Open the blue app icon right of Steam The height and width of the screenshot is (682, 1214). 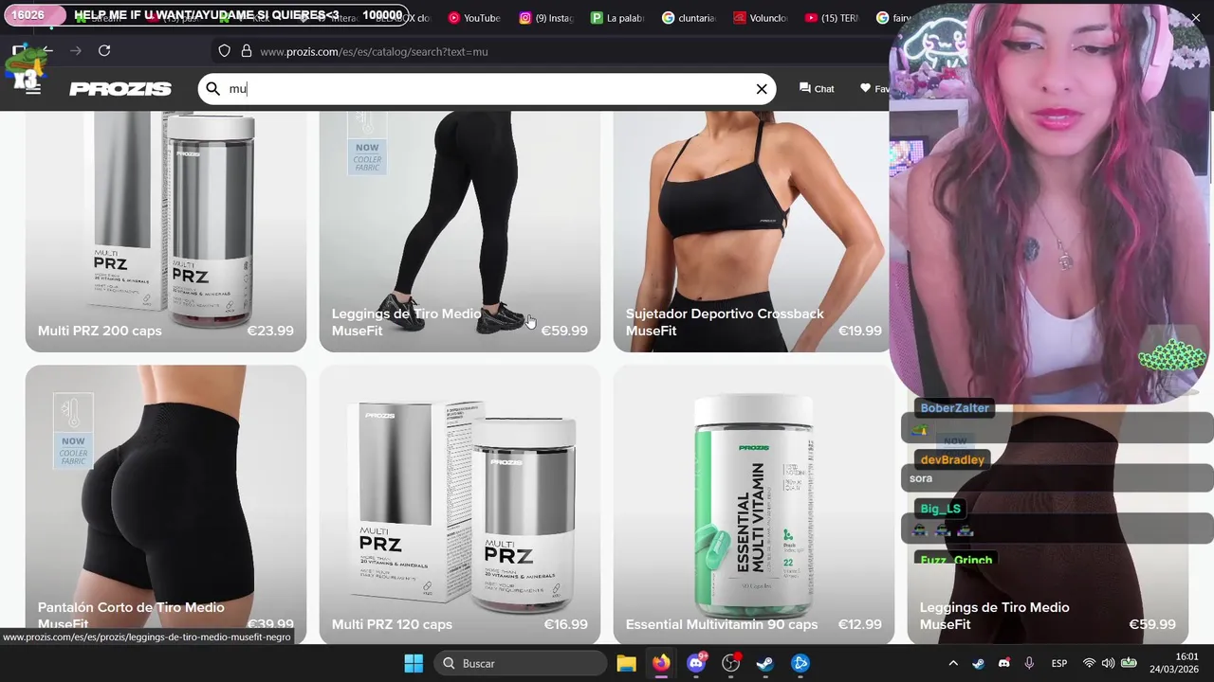800,663
